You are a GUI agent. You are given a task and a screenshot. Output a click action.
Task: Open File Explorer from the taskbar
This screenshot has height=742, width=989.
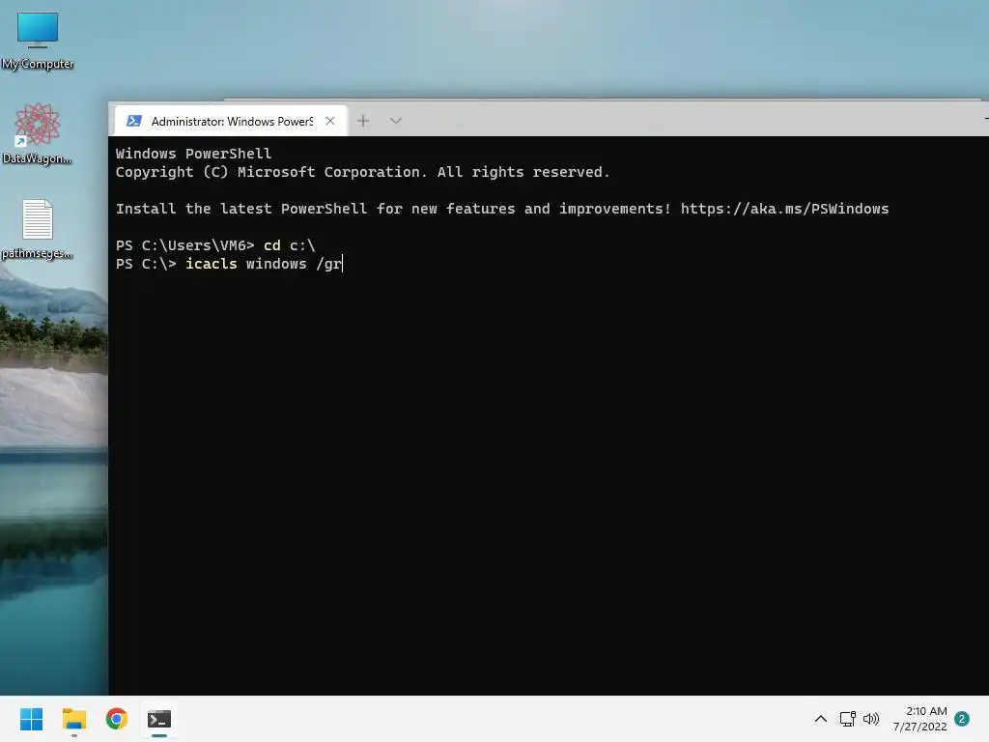(73, 719)
